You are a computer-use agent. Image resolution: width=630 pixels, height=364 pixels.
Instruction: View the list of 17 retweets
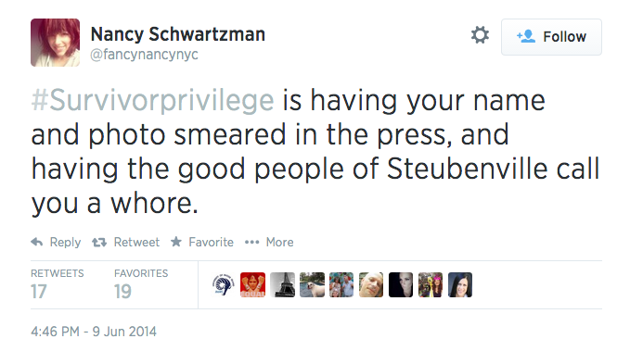click(57, 284)
